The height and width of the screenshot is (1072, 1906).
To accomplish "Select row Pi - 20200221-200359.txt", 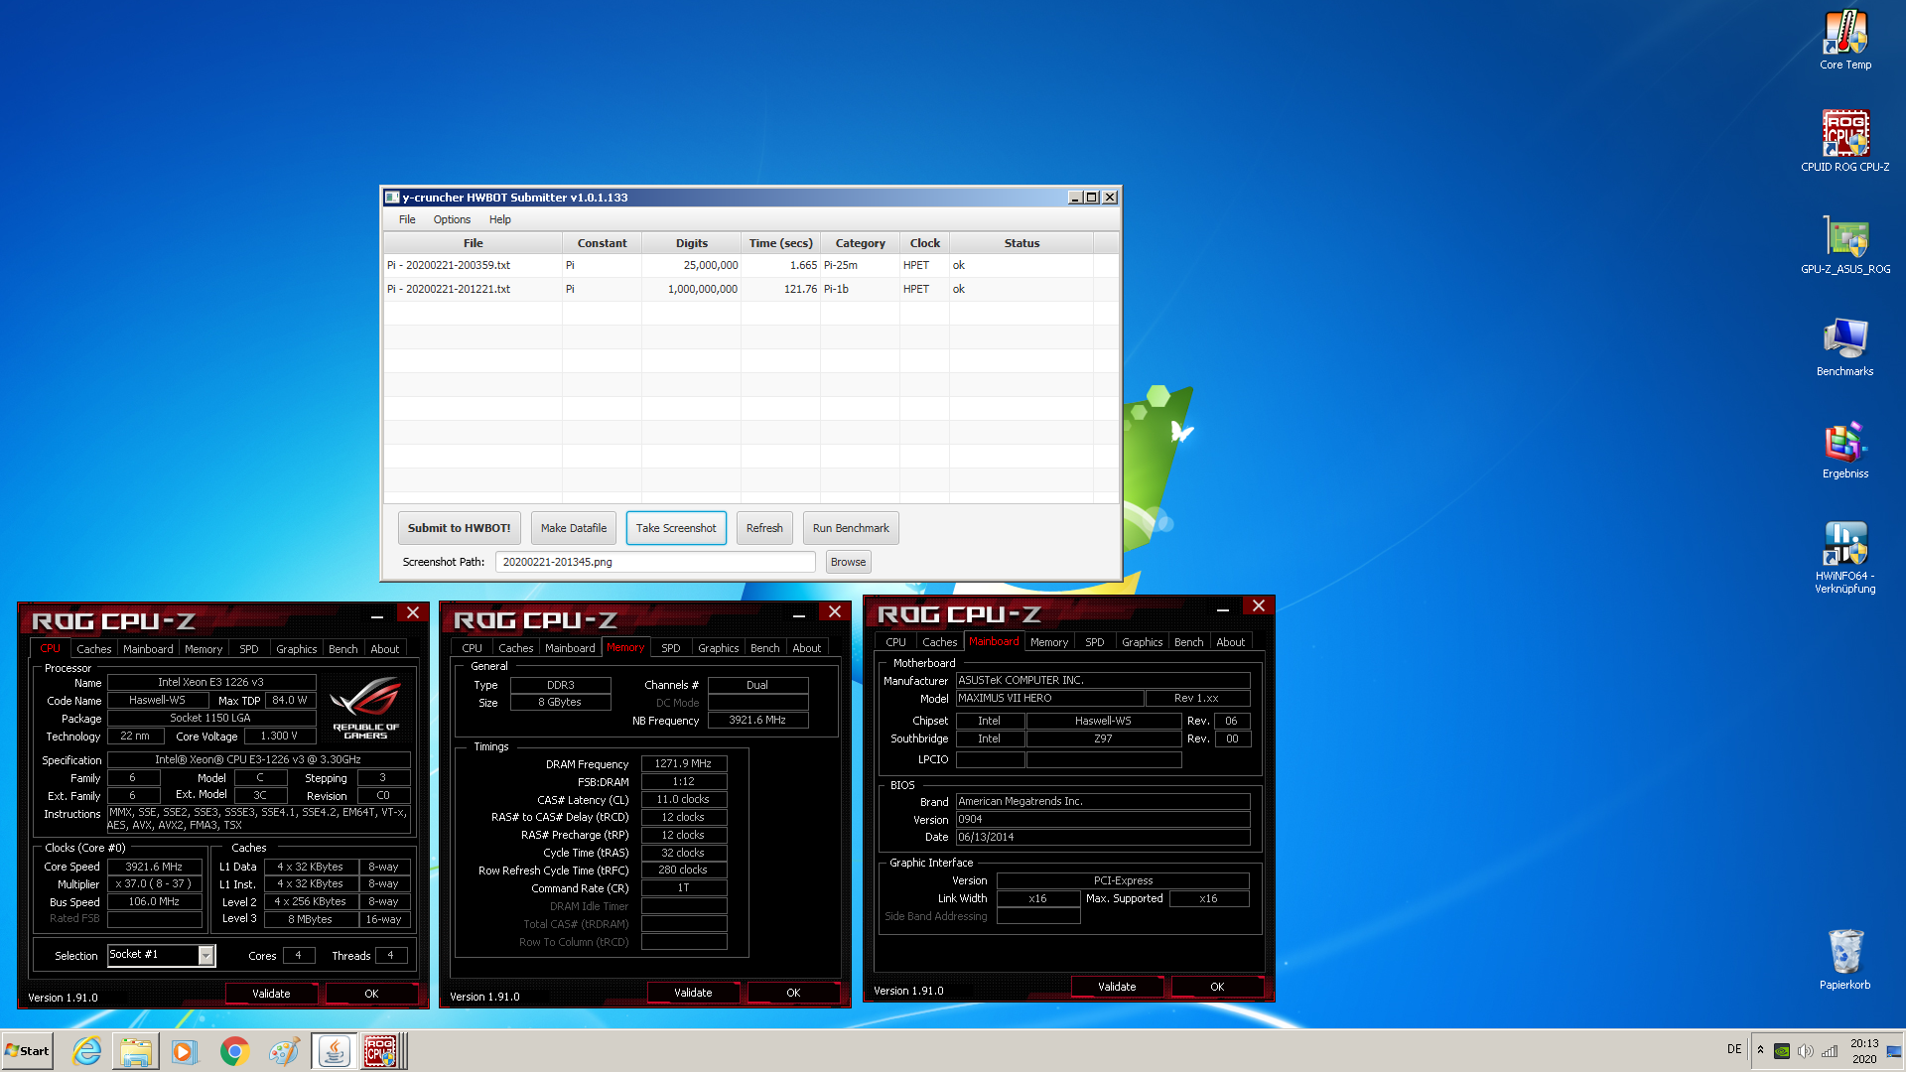I will tap(750, 265).
